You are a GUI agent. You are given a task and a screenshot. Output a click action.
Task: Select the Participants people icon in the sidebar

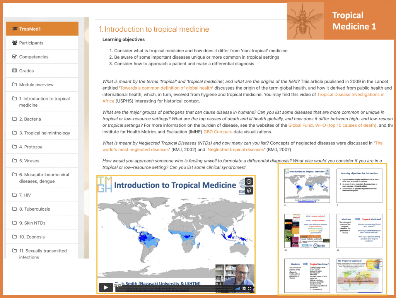(15, 43)
